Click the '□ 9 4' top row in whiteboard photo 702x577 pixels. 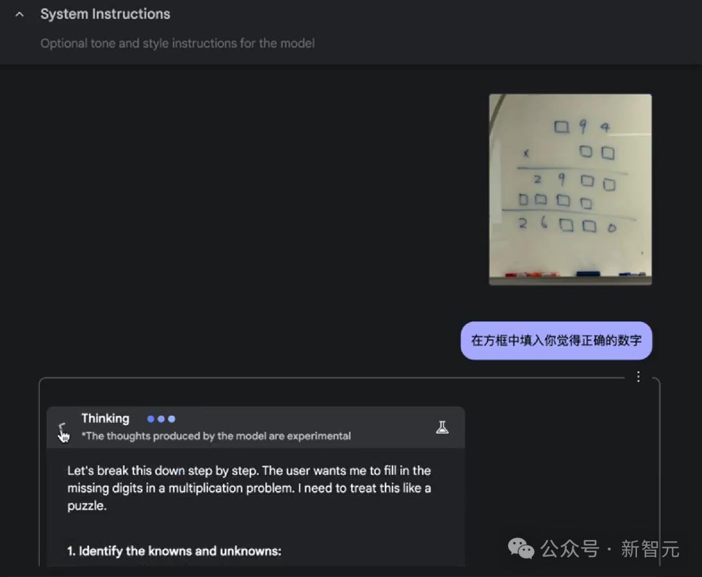tap(582, 127)
